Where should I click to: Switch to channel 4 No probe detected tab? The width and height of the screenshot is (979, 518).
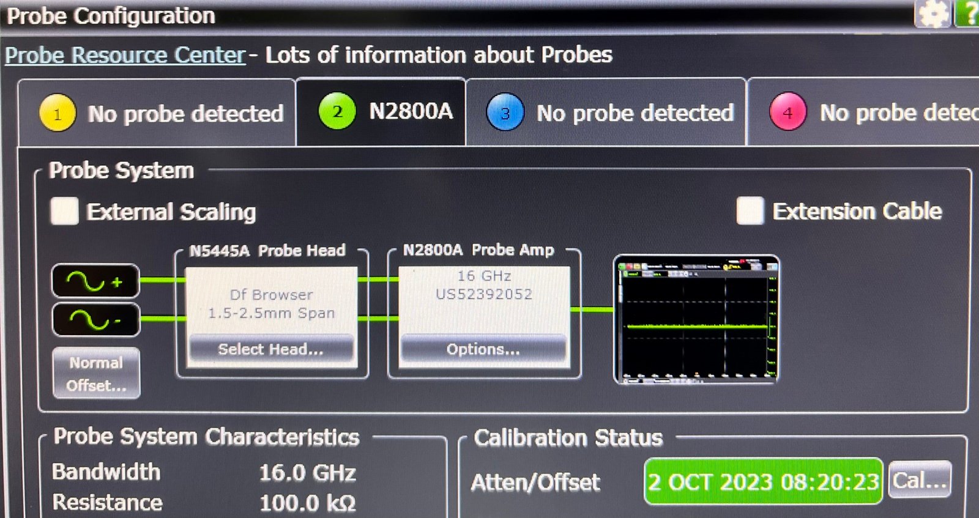pos(864,112)
